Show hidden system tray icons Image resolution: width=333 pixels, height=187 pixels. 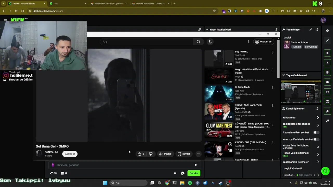click(291, 183)
